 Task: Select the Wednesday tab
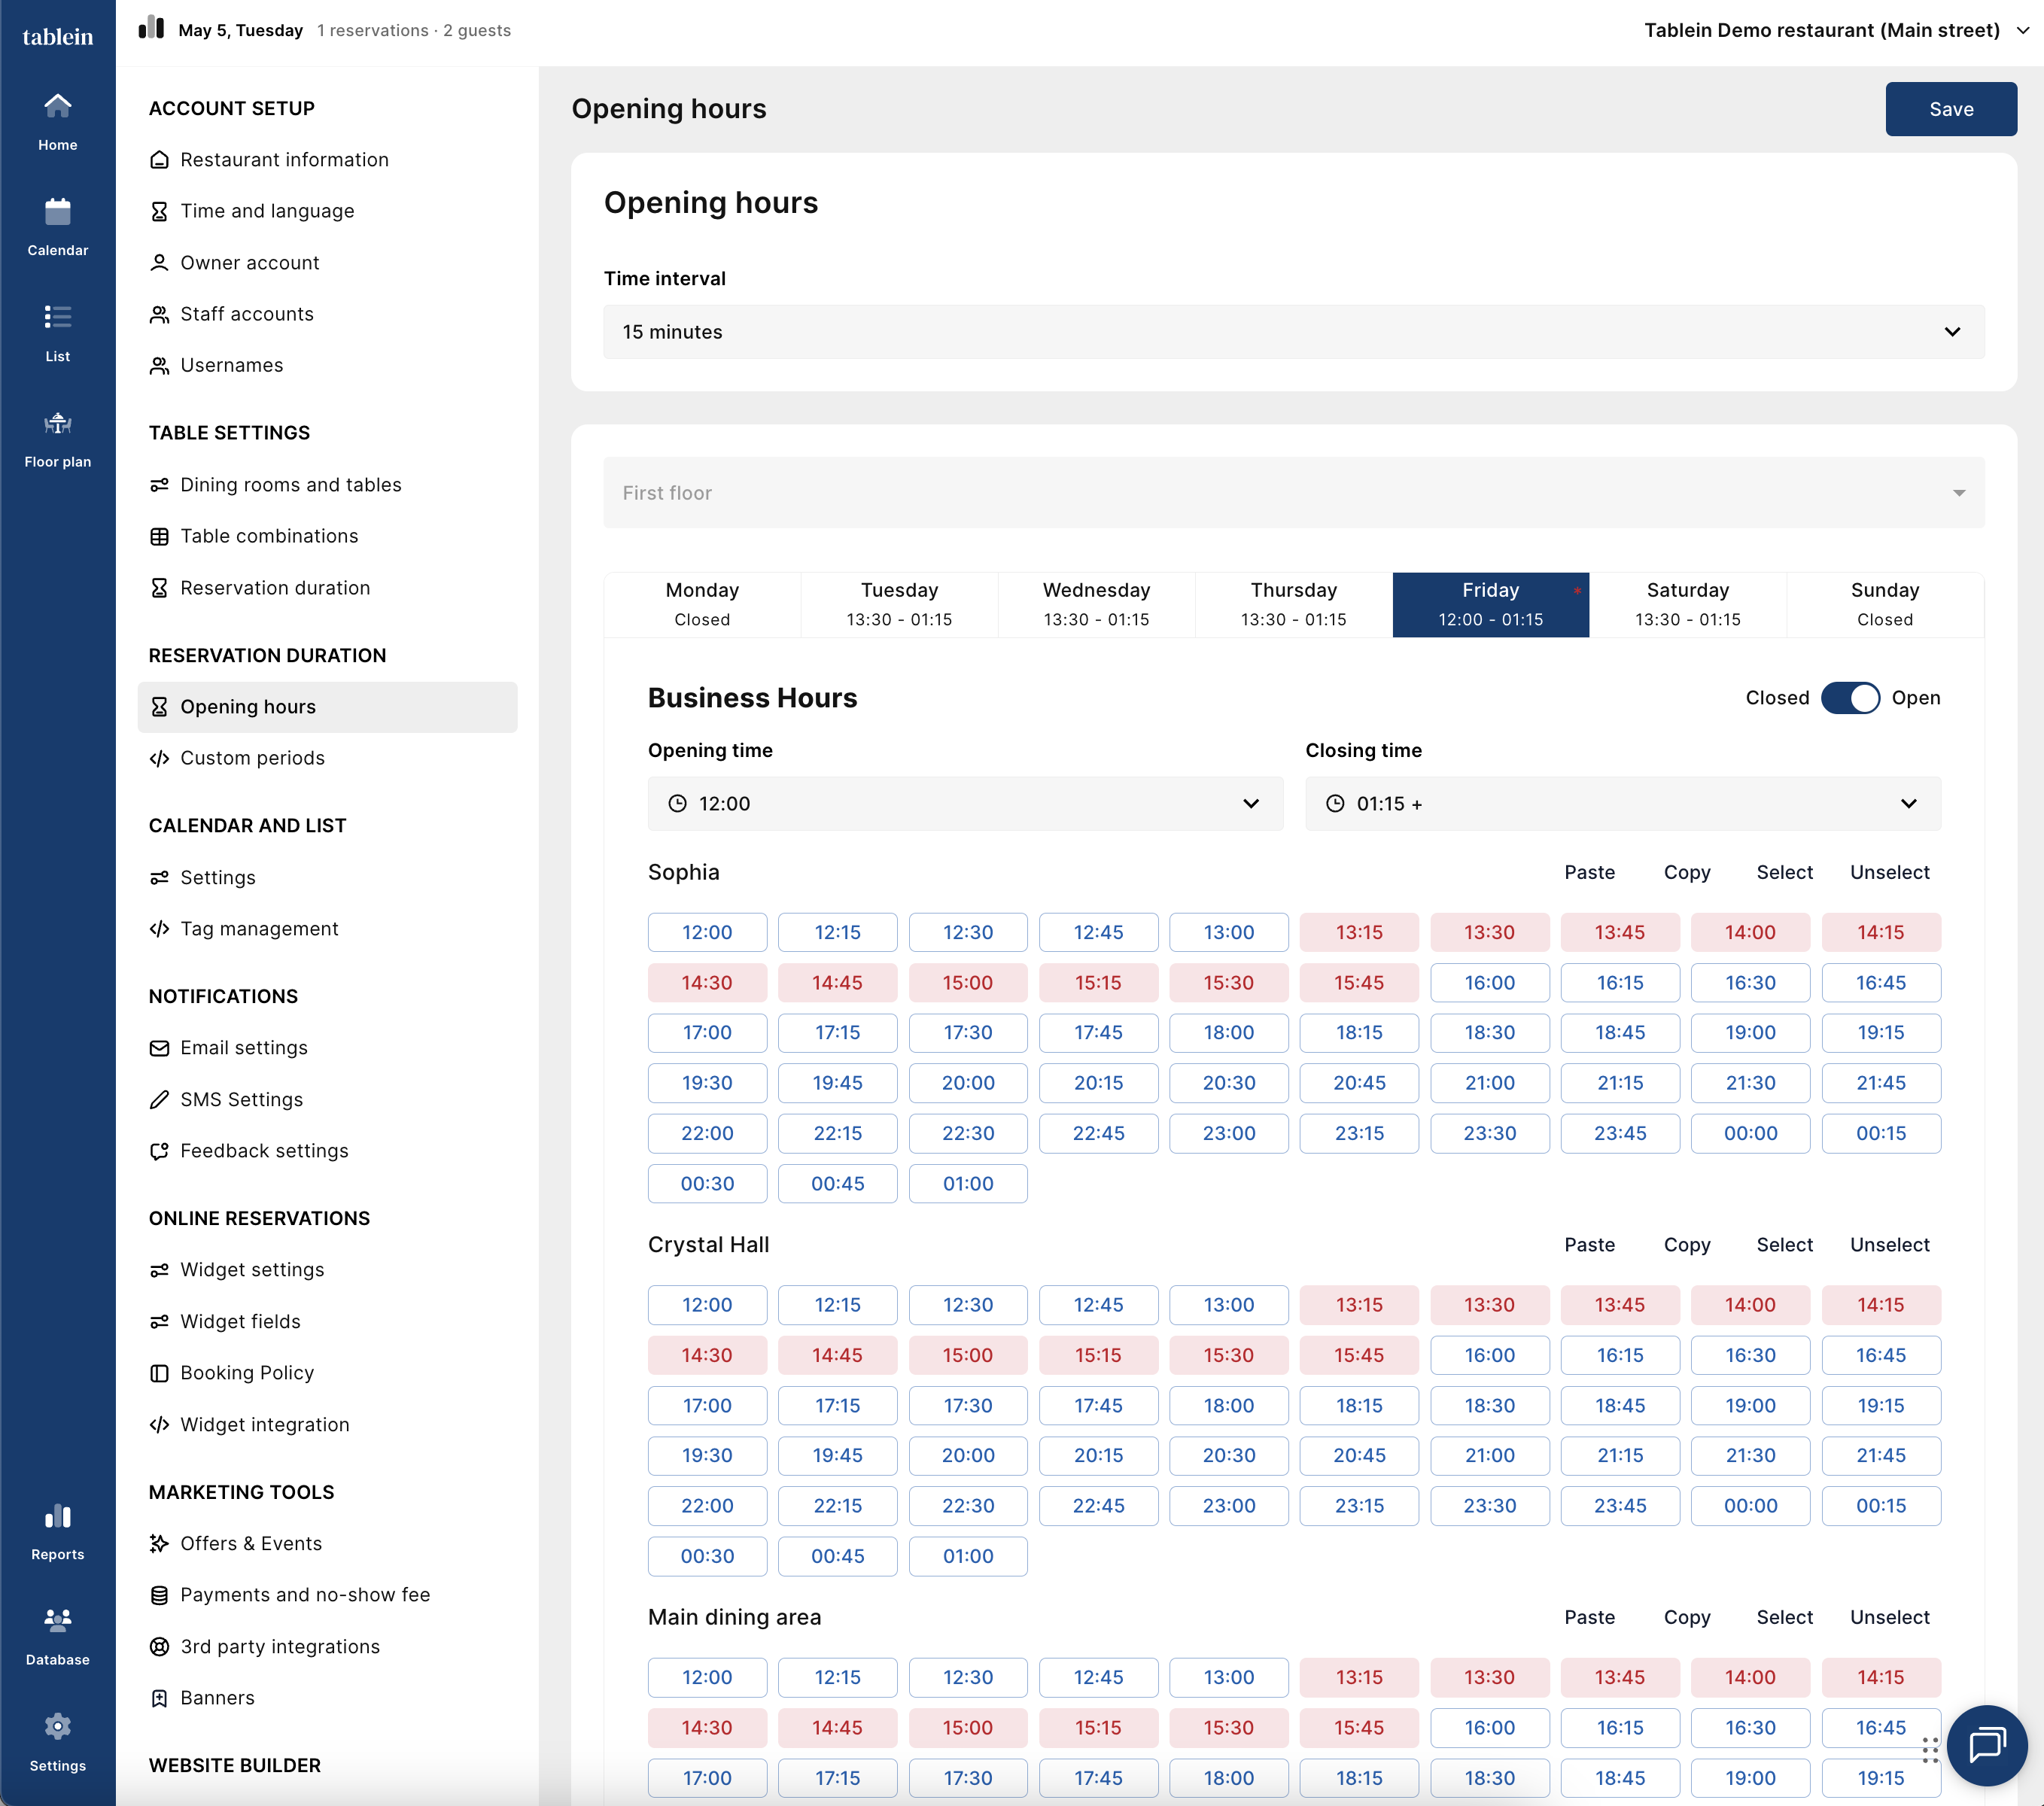click(x=1096, y=604)
